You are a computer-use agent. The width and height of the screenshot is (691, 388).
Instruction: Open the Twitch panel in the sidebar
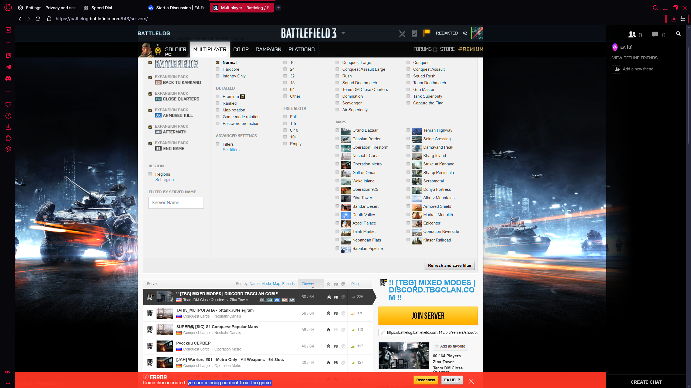coord(8,56)
